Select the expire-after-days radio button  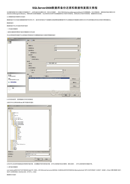(31, 70)
